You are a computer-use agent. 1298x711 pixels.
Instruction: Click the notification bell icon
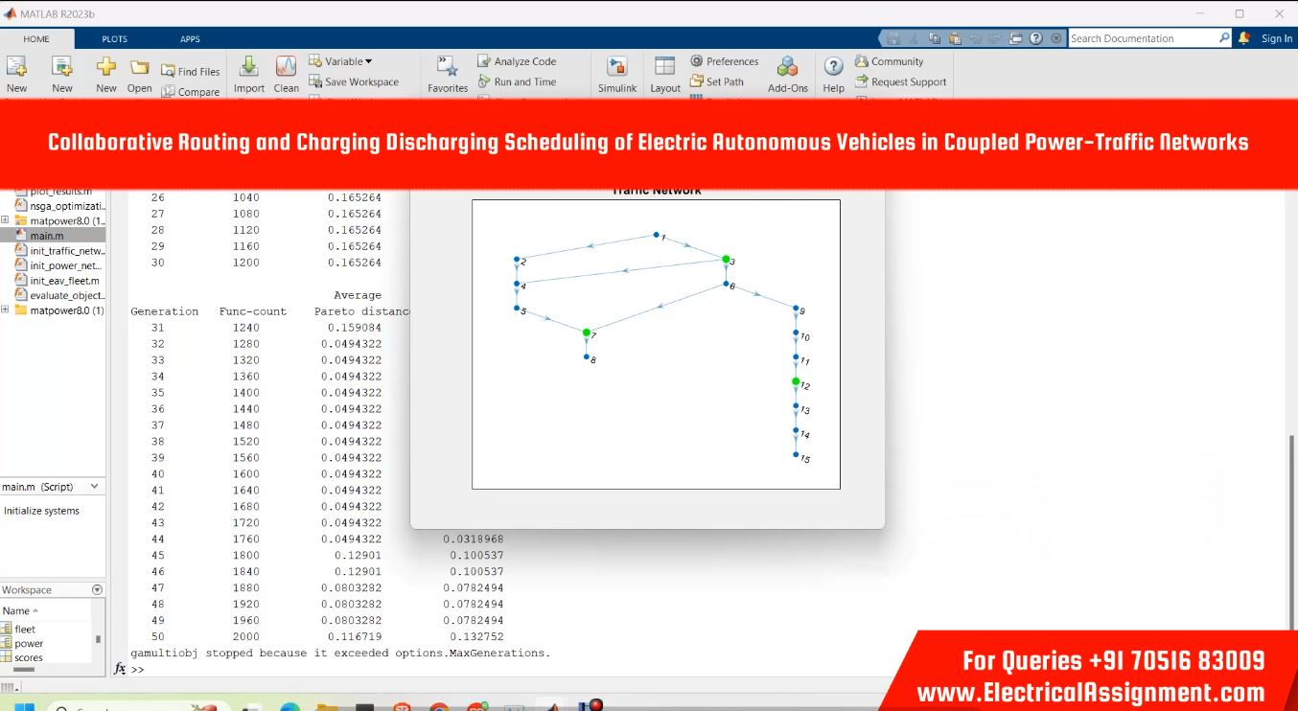pos(1244,38)
